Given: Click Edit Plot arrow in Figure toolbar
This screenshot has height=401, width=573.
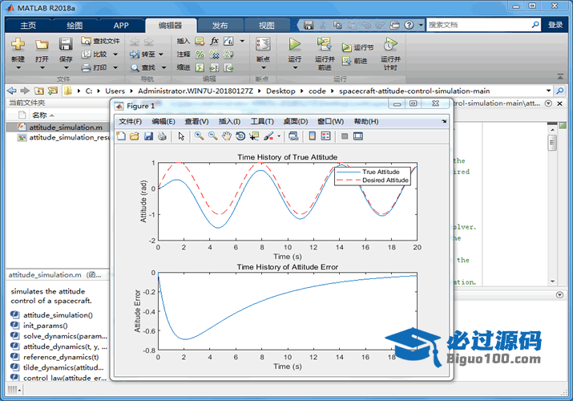Looking at the screenshot, I should coord(181,136).
